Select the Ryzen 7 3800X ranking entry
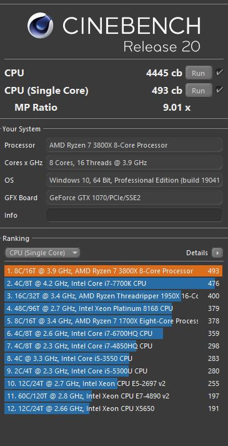Image resolution: width=228 pixels, height=446 pixels. (113, 271)
